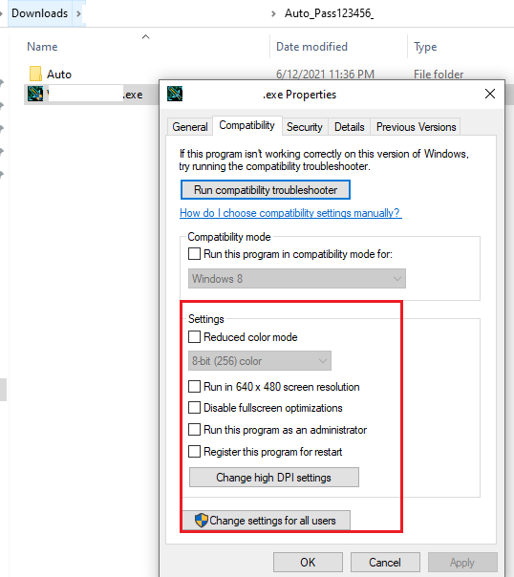Open the 8-bit (256) color dropdown
Image resolution: width=514 pixels, height=577 pixels.
tap(260, 361)
